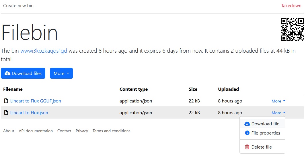Open API documentation footer link
The image size is (306, 160).
coord(36,131)
